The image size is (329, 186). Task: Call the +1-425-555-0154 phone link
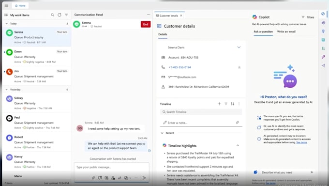tap(179, 67)
